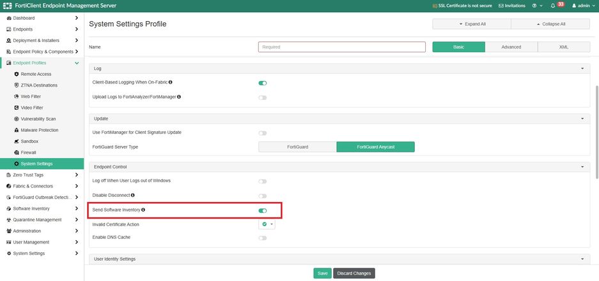Viewport: 599px width, 281px height.
Task: Click the Discard Changes button
Action: (354, 273)
